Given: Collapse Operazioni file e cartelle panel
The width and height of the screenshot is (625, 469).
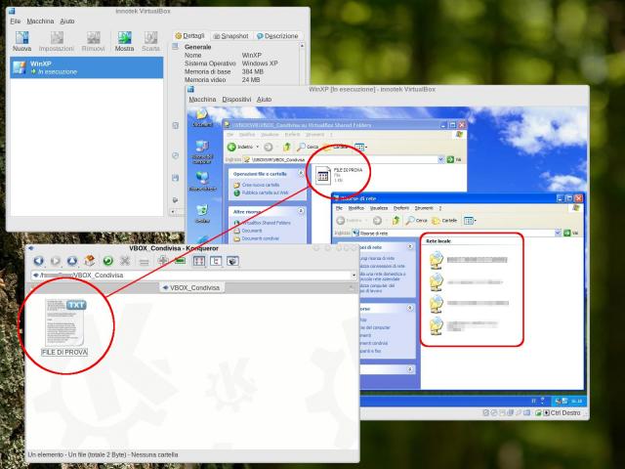Looking at the screenshot, I should coord(301,174).
